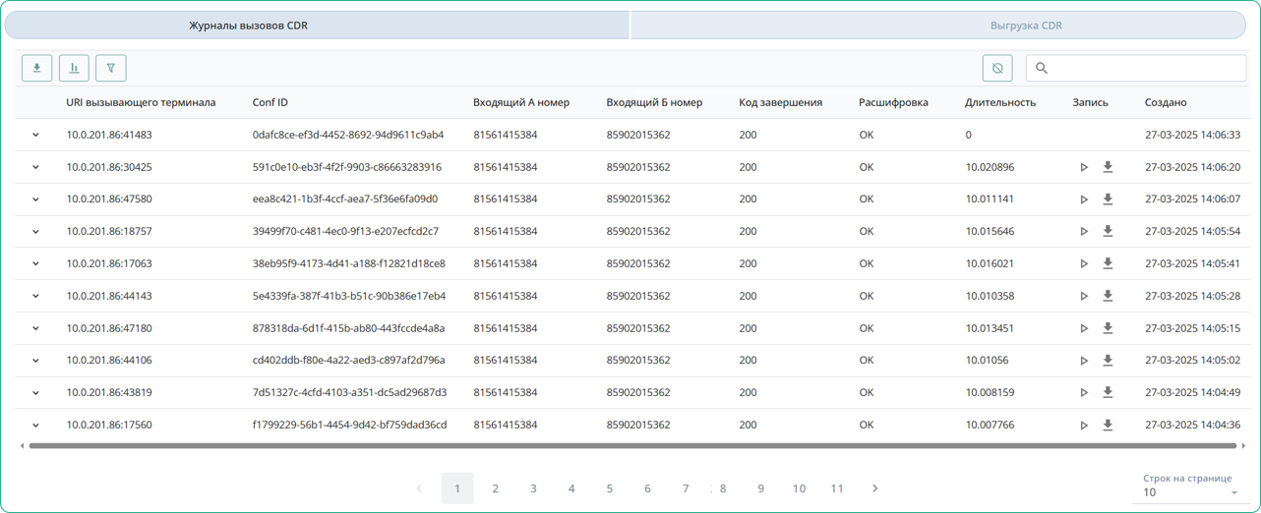The width and height of the screenshot is (1261, 513).
Task: Expand the row for 10.0.201.86:41483
Action: 36,135
